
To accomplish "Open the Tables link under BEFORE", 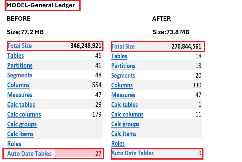I will 15,56.
